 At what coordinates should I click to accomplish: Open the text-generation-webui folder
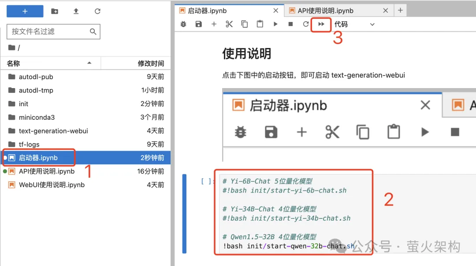tap(53, 131)
